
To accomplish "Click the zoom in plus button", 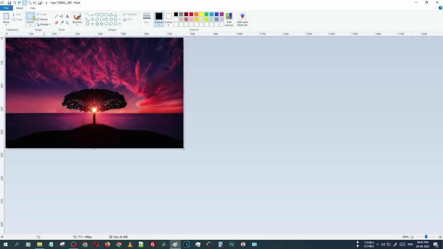I will pos(440,237).
